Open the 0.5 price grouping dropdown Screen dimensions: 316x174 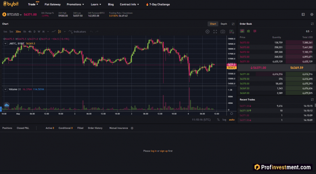pos(309,31)
